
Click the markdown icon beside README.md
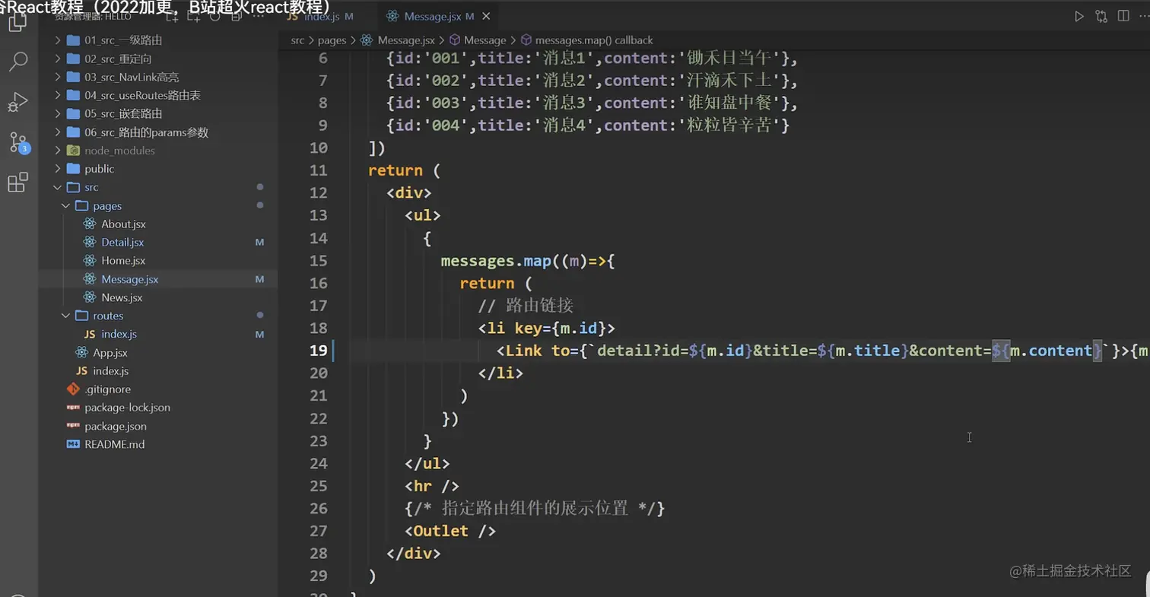click(73, 444)
